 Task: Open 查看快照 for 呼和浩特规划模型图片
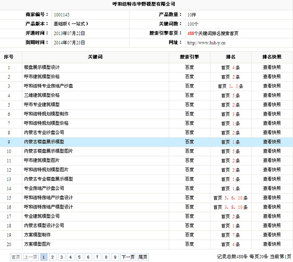coord(272,170)
